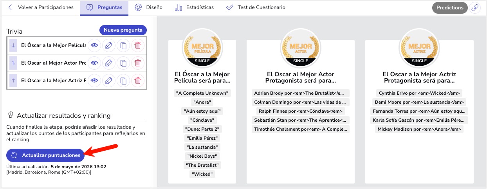Move the Mejor Película question down

pos(13,45)
